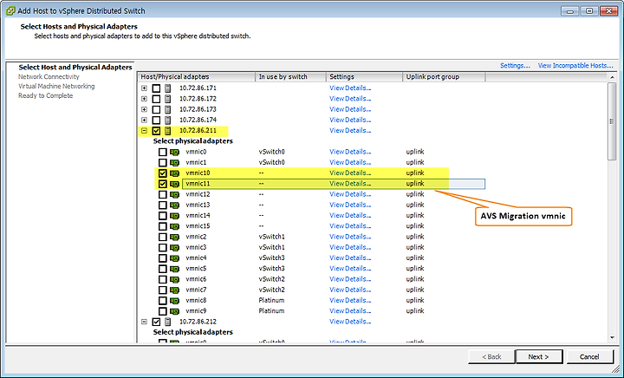
Task: Select the vmnic2 vSwitch1 cell
Action: (272, 237)
